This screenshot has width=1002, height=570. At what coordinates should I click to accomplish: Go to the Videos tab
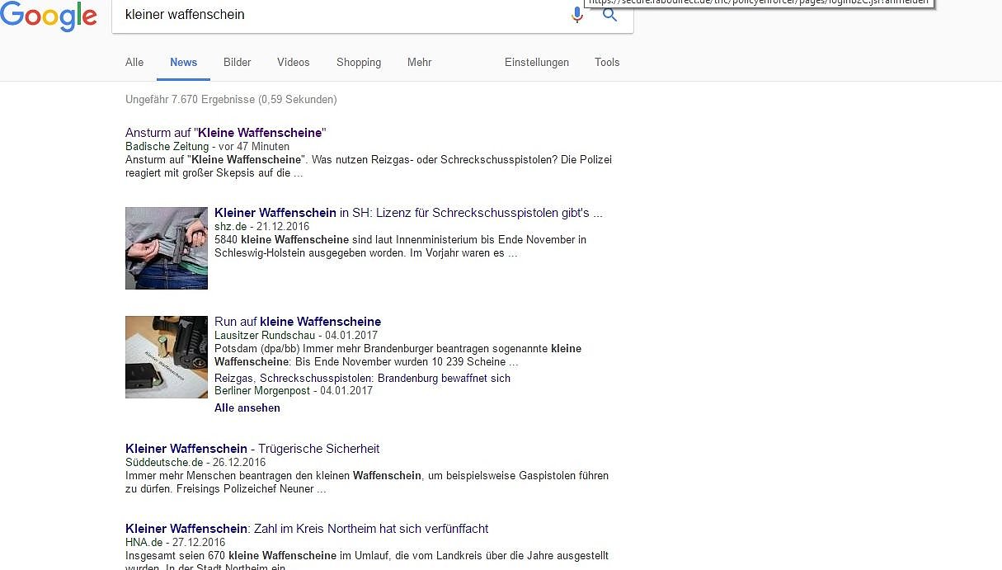click(293, 63)
